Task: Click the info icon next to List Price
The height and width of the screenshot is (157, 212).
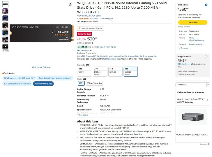Action: pos(93,43)
